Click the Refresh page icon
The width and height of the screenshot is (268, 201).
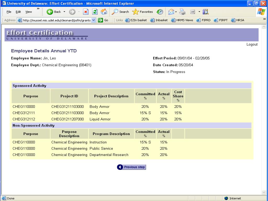click(95, 12)
